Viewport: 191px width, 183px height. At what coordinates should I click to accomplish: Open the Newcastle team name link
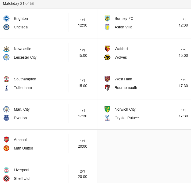pyautogui.click(x=22, y=49)
